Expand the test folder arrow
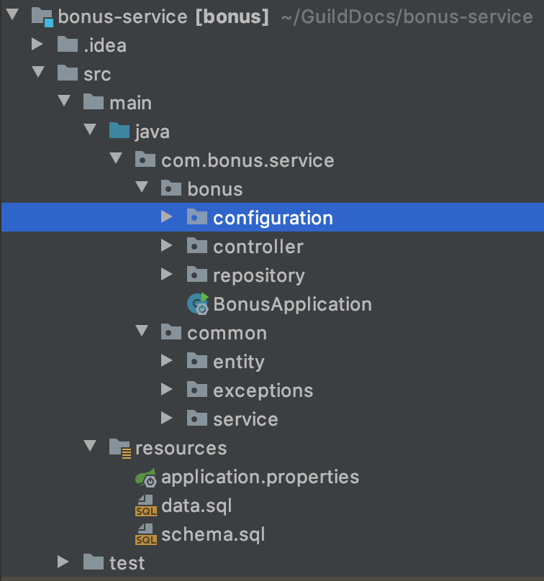Image resolution: width=544 pixels, height=581 pixels. pos(63,562)
